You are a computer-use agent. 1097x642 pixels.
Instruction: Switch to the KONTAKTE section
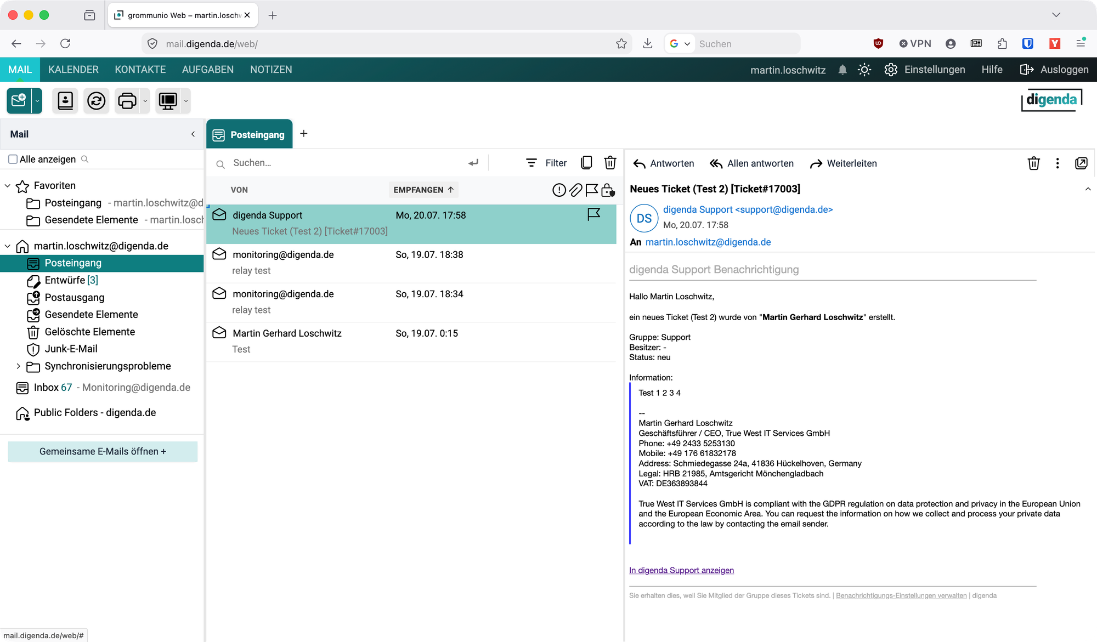coord(140,70)
